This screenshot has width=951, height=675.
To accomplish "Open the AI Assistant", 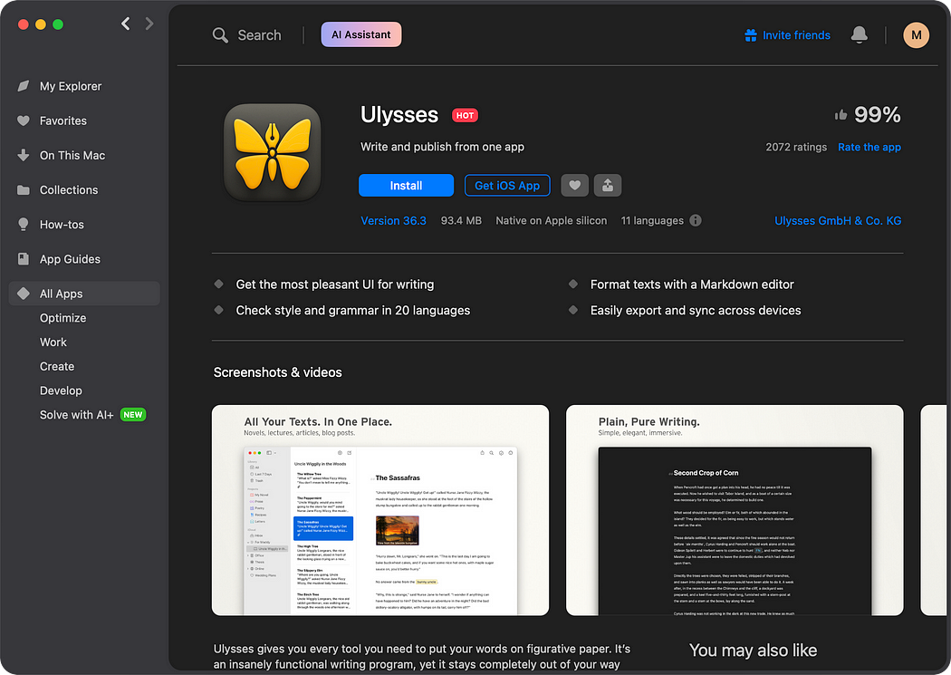I will click(360, 35).
